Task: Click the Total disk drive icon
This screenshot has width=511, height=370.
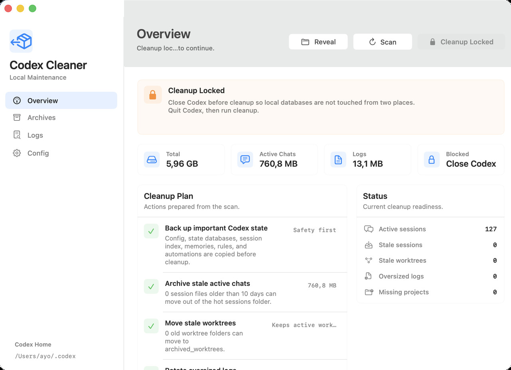Action: pos(152,159)
